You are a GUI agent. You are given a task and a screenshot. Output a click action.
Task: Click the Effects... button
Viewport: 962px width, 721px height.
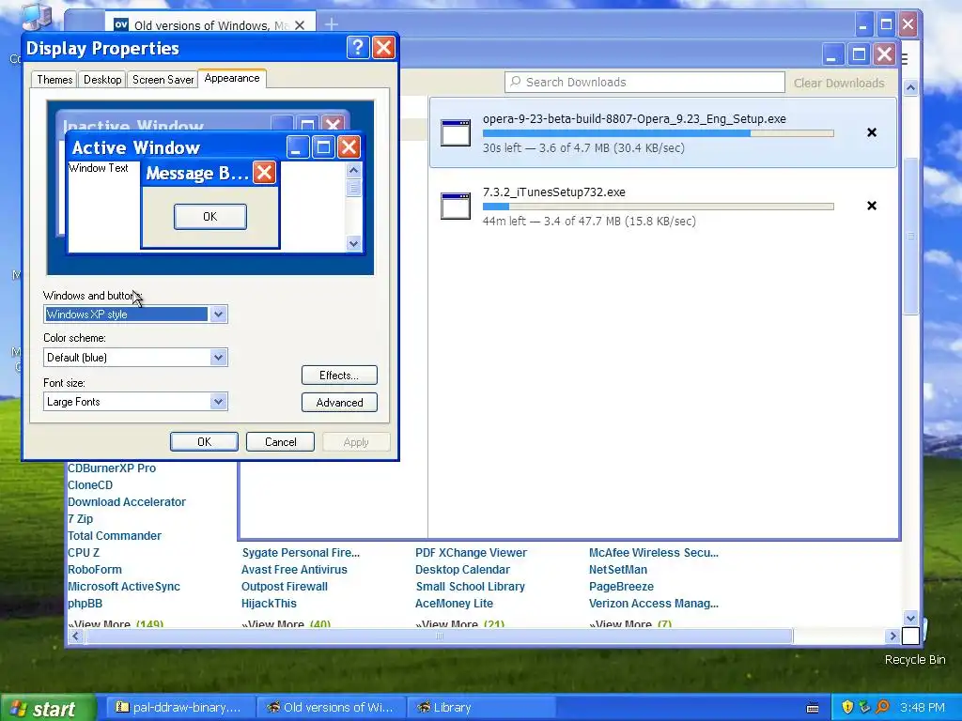339,376
